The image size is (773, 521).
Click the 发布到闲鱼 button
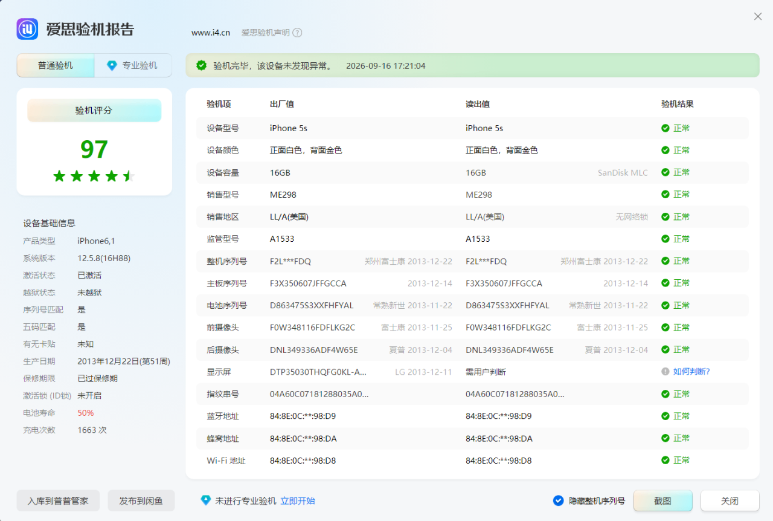pyautogui.click(x=141, y=500)
